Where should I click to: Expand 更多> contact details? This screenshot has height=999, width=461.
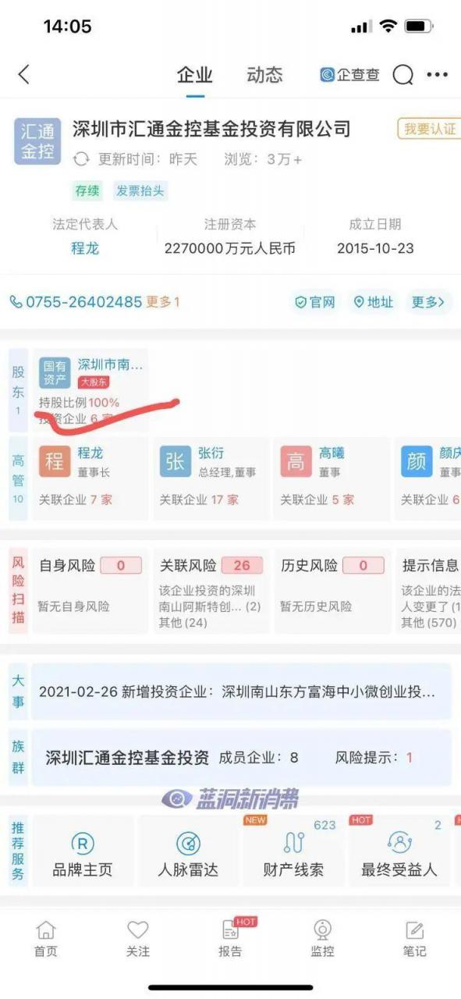[x=428, y=302]
